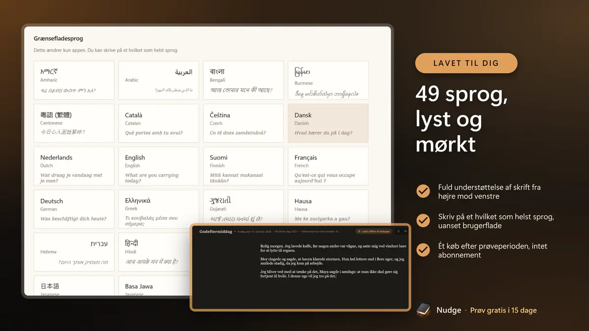This screenshot has height=331, width=589.
Task: Click the 'Dette ændrer kun appen' description line
Action: click(106, 51)
